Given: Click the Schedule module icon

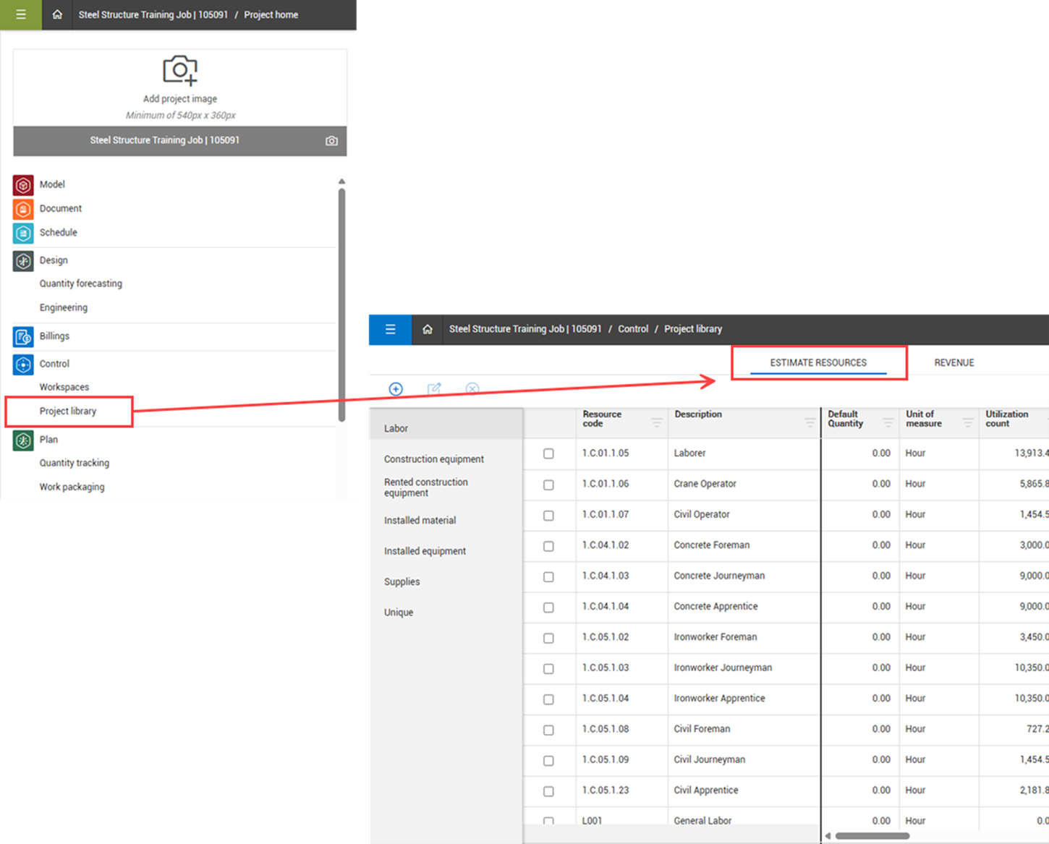Looking at the screenshot, I should (x=23, y=233).
